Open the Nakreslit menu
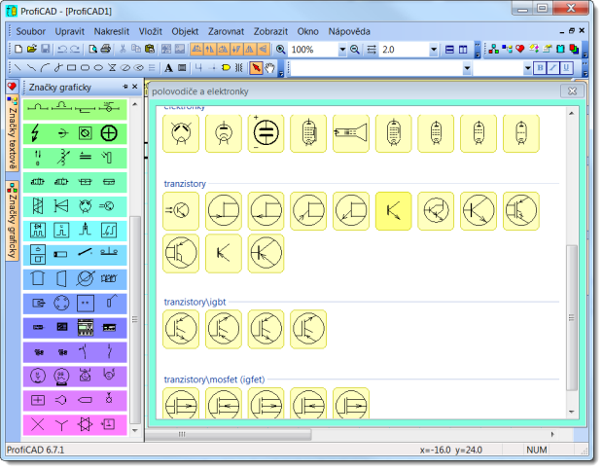Screen dimensions: 603x470 112,31
